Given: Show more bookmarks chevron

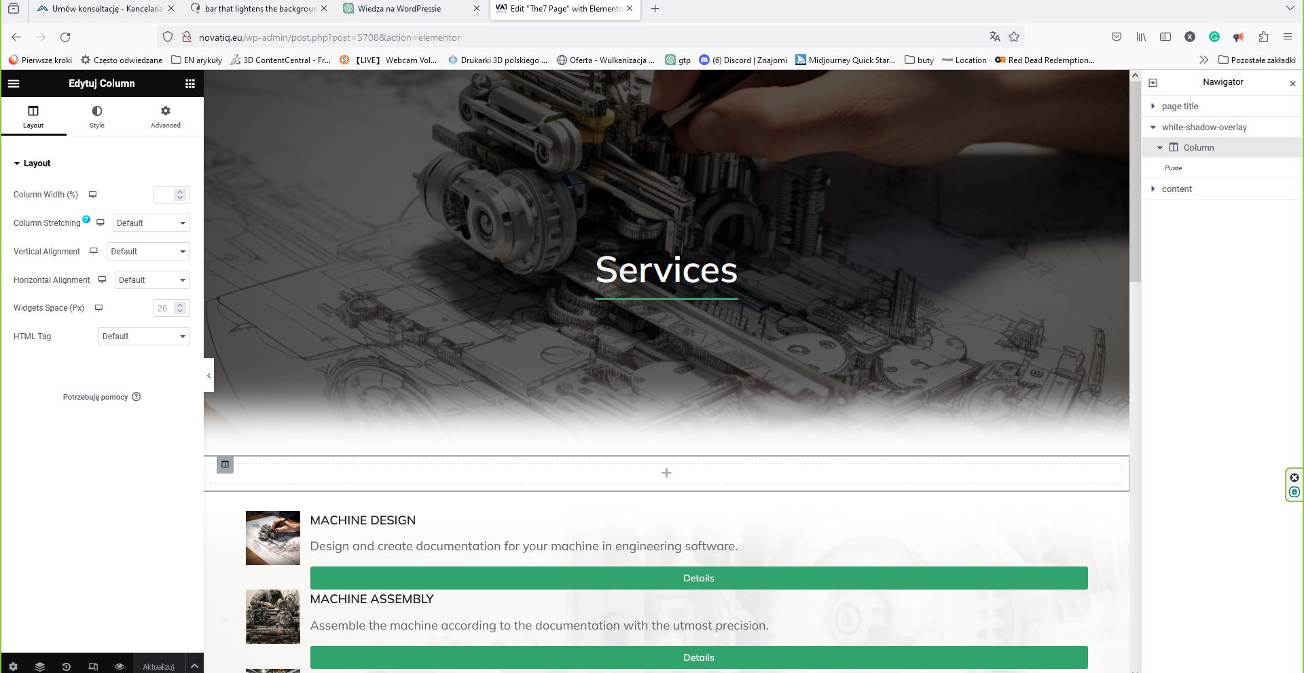Looking at the screenshot, I should tap(1203, 60).
